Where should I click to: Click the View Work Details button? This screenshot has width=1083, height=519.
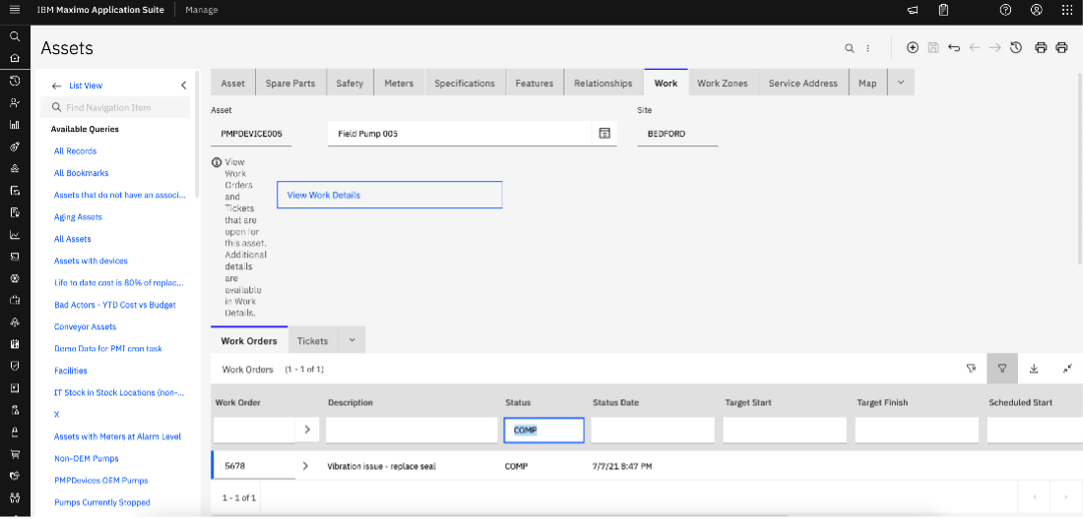tap(390, 195)
